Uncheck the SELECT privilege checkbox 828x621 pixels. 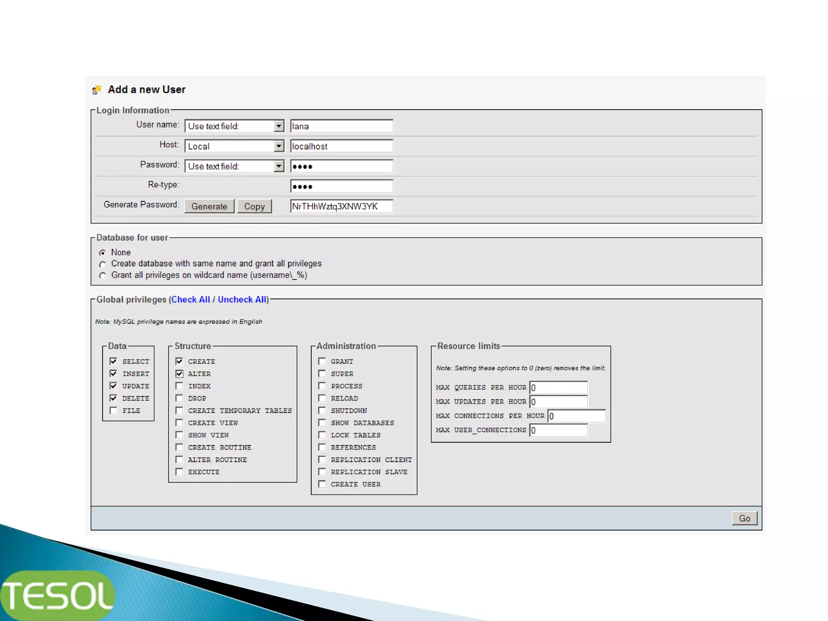[x=114, y=361]
